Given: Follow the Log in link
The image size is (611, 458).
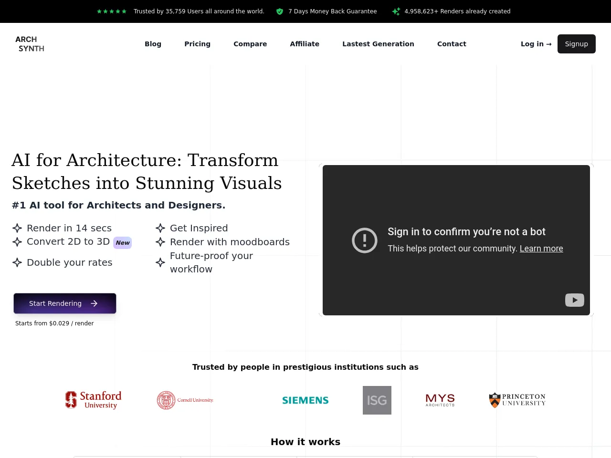Looking at the screenshot, I should [x=536, y=44].
